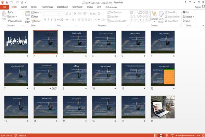Switch to the VIEW tab
The image size is (205, 137).
[x=99, y=7]
